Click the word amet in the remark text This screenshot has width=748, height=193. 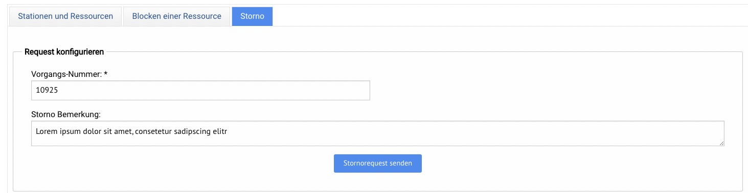click(123, 131)
